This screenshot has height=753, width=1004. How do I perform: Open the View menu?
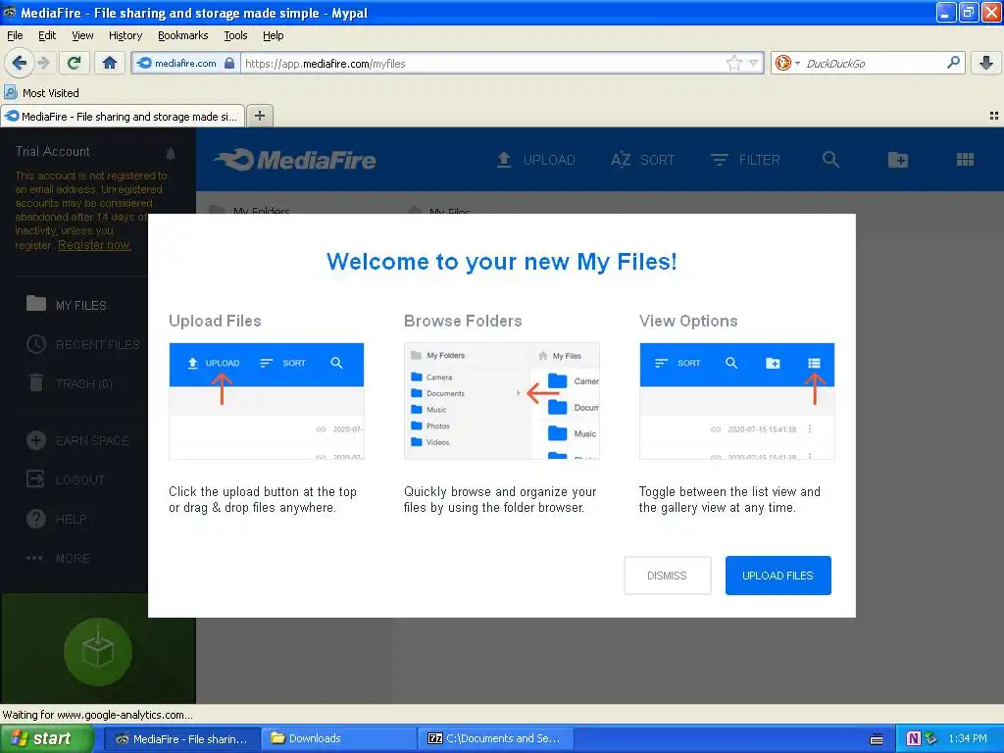click(x=82, y=35)
